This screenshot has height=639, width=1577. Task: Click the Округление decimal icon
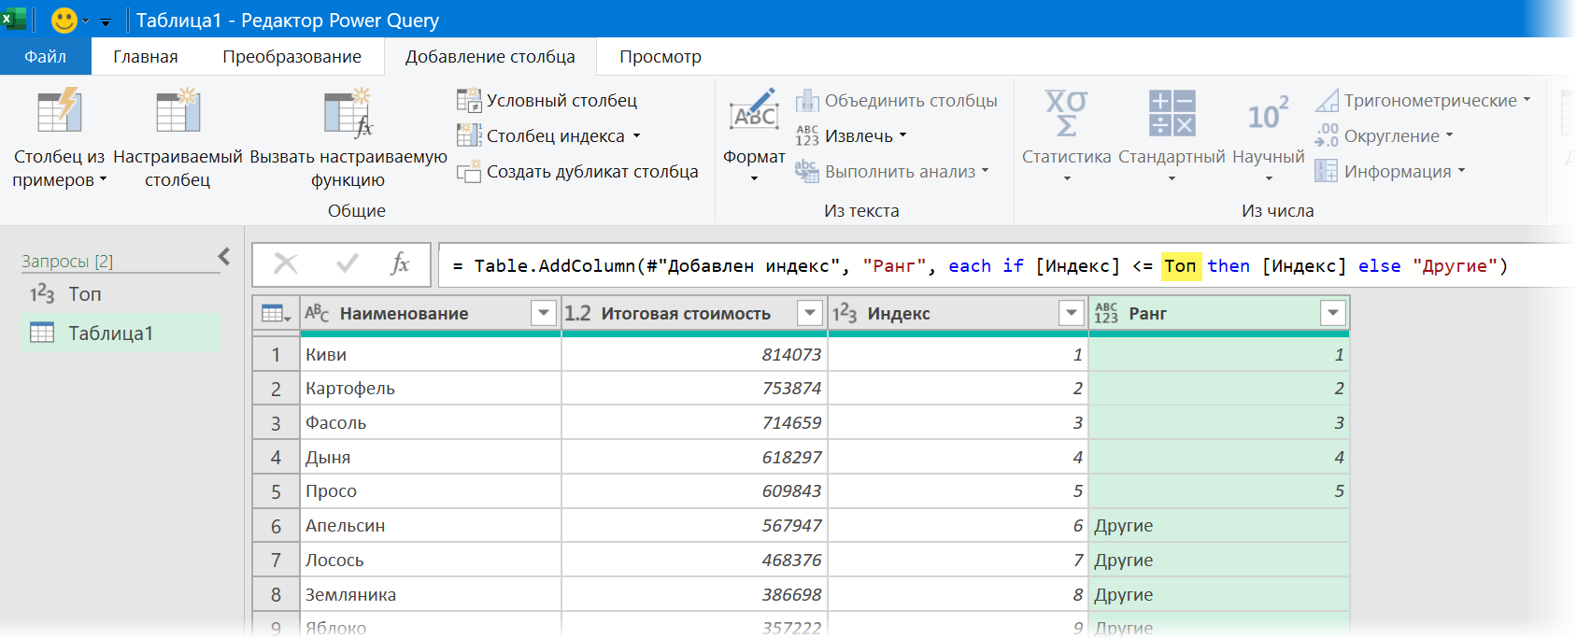(1327, 135)
